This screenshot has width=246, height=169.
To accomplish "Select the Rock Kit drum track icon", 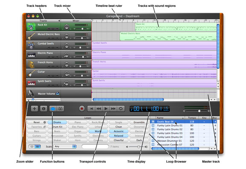I will point(31,27).
